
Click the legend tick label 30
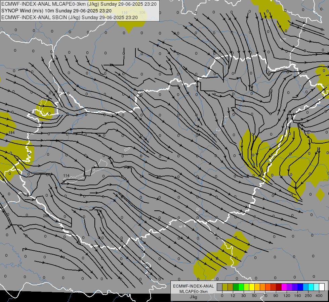pos(244,296)
